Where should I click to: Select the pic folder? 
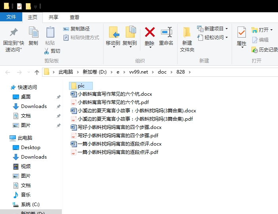pos(81,86)
